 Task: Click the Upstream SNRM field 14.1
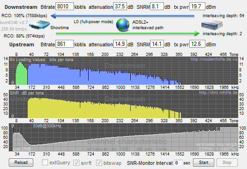(x=157, y=44)
